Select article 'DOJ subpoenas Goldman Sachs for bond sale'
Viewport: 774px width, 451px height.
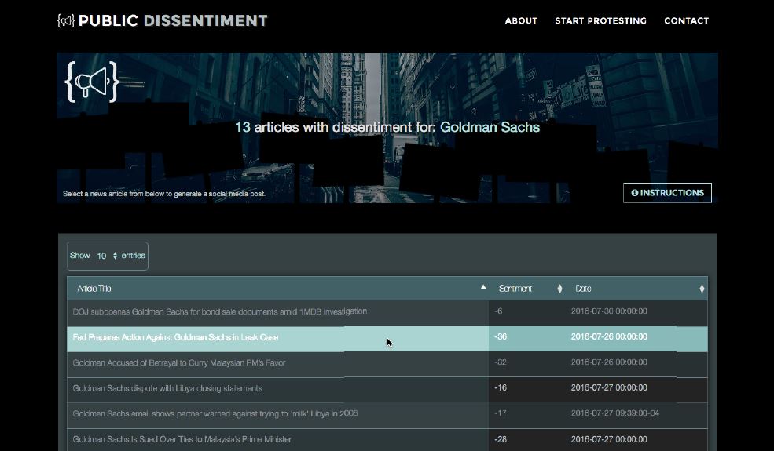[220, 311]
